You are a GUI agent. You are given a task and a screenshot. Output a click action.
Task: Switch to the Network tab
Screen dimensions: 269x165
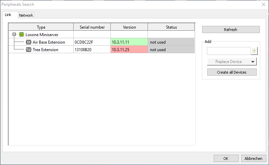26,15
